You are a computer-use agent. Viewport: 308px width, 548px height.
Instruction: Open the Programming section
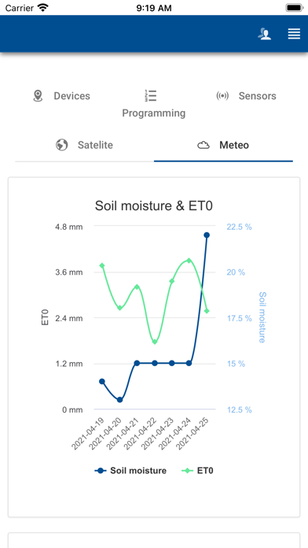(x=153, y=104)
